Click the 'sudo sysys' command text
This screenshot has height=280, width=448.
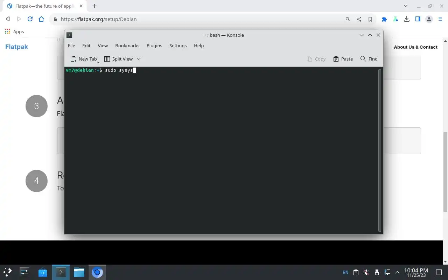coord(119,70)
